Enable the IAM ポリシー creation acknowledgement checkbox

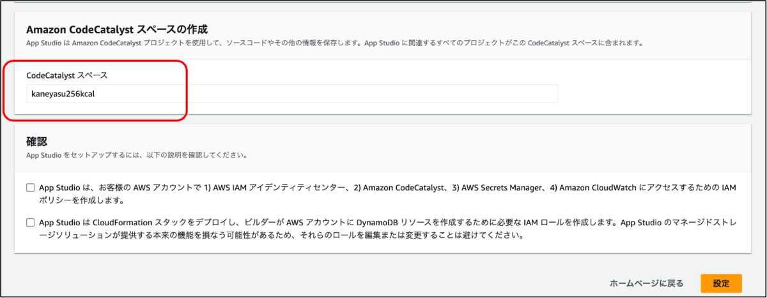tap(30, 188)
